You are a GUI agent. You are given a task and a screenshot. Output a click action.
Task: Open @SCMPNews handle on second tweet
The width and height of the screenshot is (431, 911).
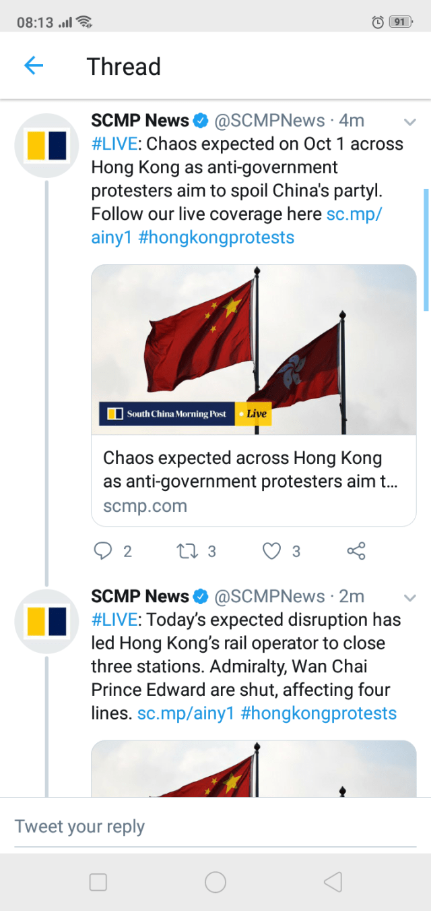click(269, 597)
